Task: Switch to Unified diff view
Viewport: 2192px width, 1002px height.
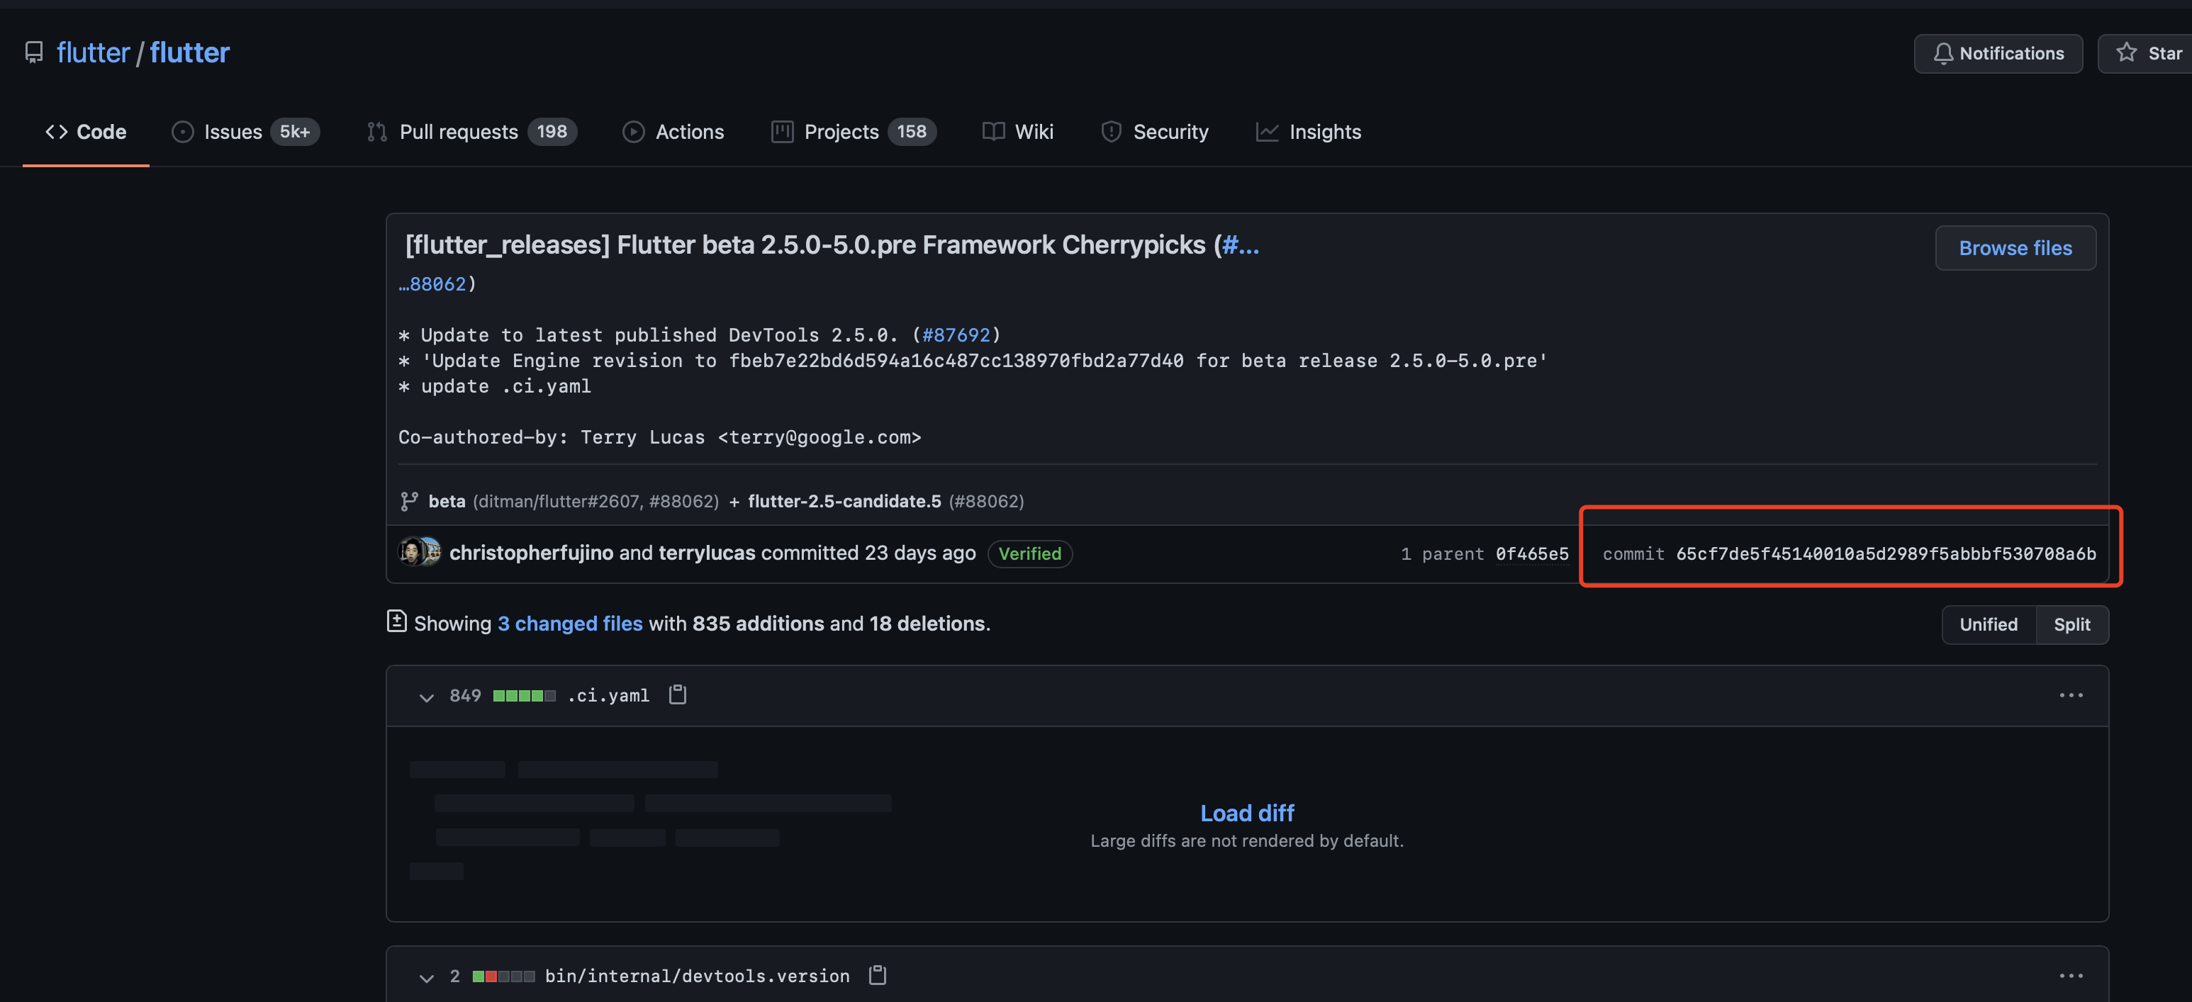Action: 1989,624
